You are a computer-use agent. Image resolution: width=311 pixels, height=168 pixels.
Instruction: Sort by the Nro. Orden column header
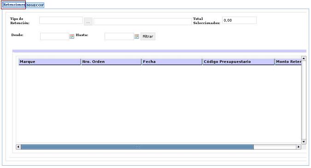(x=111, y=62)
